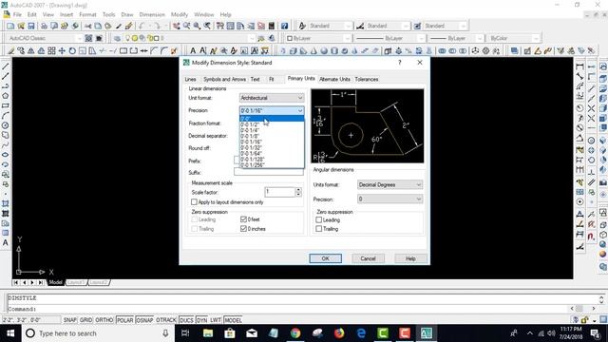Image resolution: width=608 pixels, height=342 pixels.
Task: Select the Rectangle tool in Draw toolbar
Action: coord(6,105)
